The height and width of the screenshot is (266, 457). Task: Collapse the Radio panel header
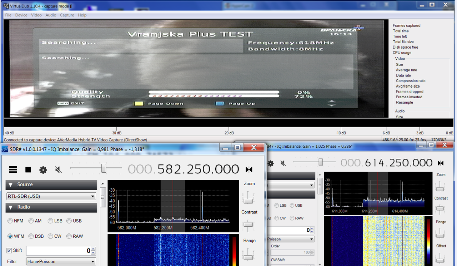click(51, 207)
